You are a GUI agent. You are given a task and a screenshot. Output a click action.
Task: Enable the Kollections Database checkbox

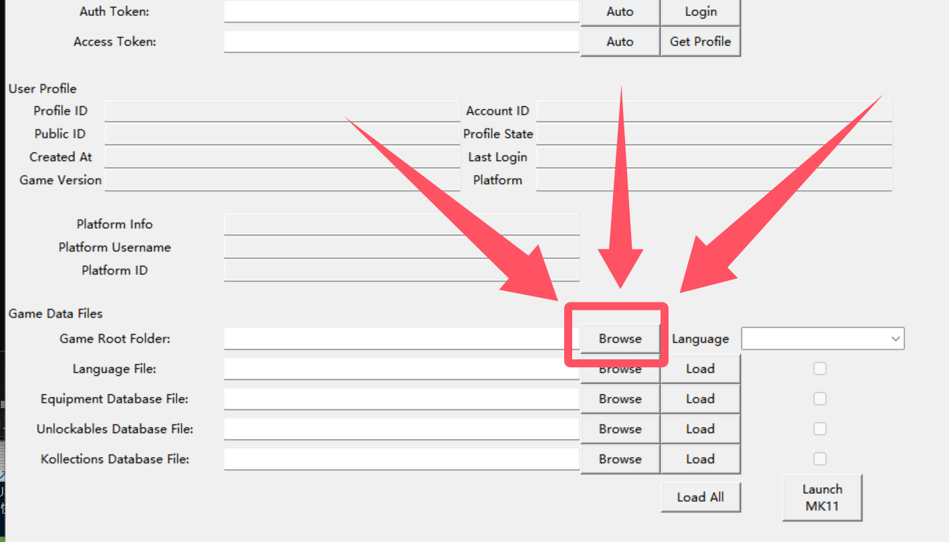click(820, 459)
